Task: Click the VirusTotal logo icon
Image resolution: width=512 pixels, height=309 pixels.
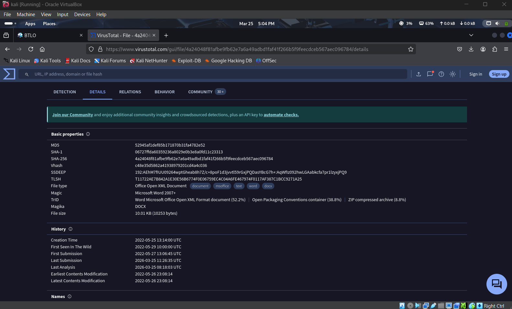Action: click(9, 74)
